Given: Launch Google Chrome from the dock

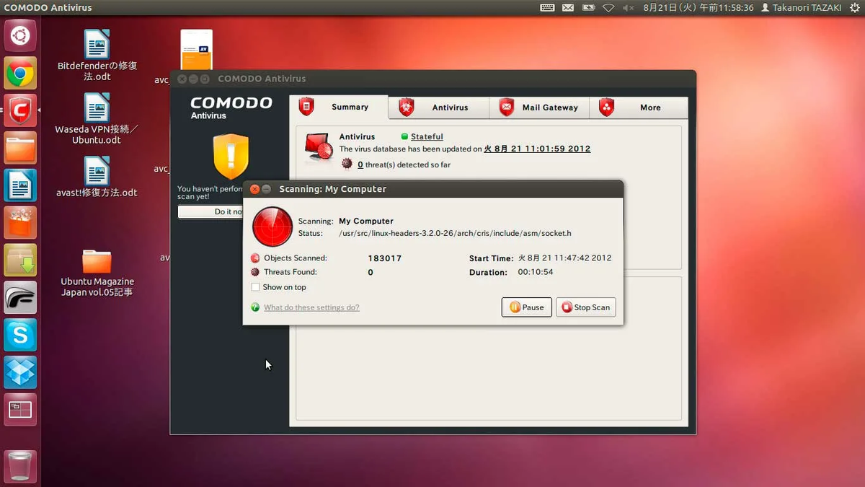Looking at the screenshot, I should coord(20,73).
